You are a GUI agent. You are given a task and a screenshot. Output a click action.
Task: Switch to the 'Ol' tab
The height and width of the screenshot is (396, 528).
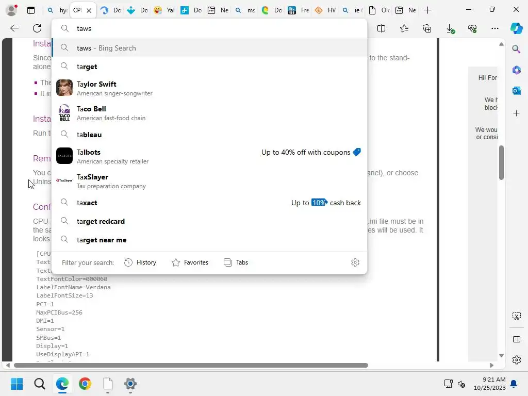tap(378, 10)
